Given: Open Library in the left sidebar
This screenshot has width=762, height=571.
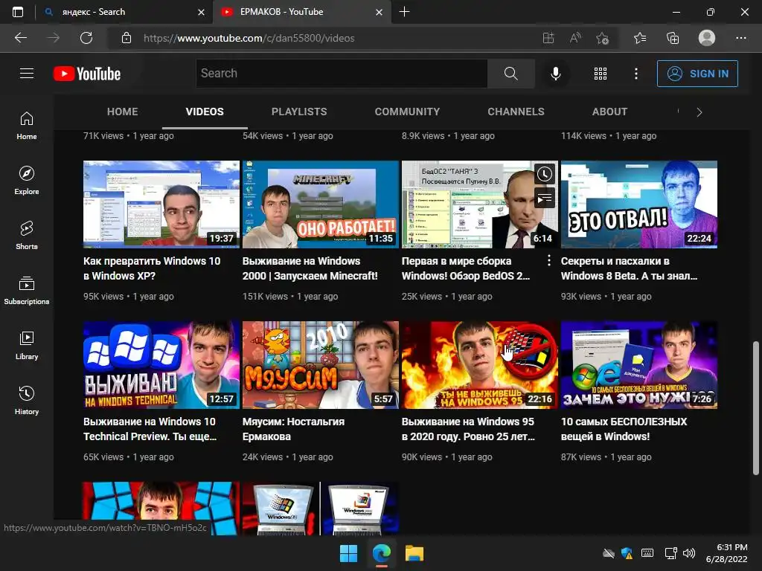Looking at the screenshot, I should 27,345.
